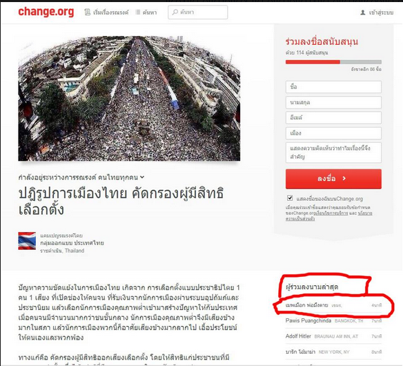Click the change.org logo
Image resolution: width=403 pixels, height=366 pixels.
pyautogui.click(x=46, y=12)
